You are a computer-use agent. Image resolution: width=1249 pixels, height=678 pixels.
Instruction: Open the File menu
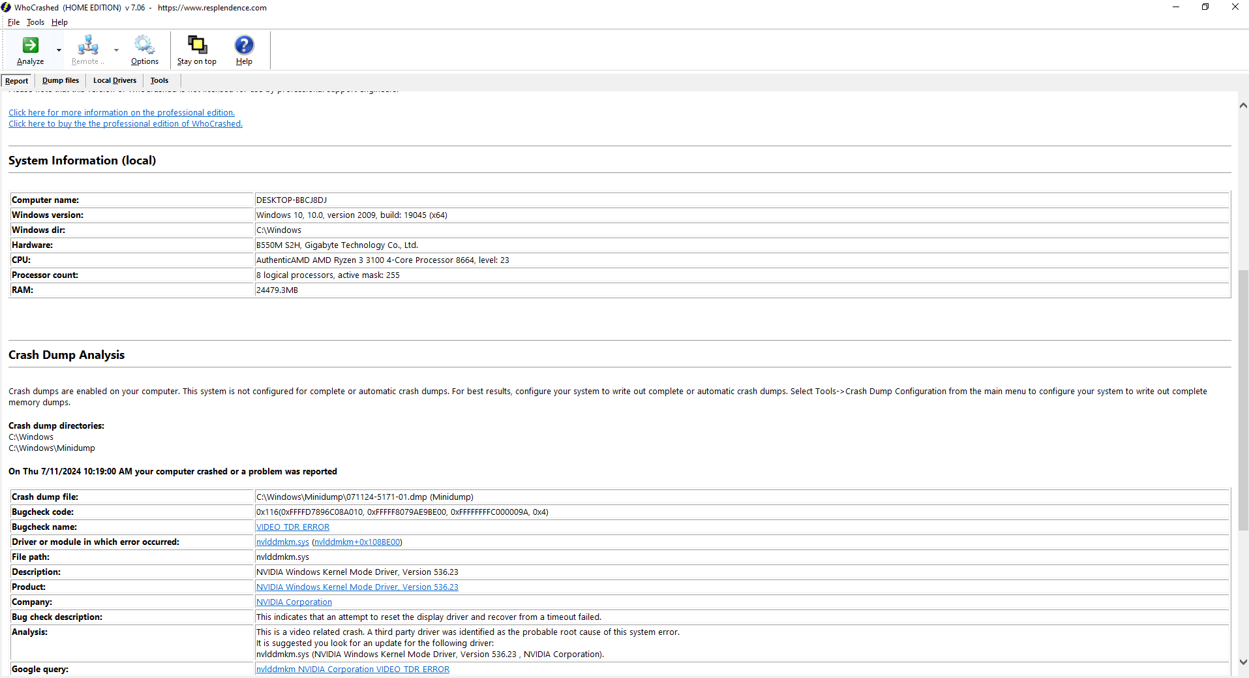click(14, 22)
